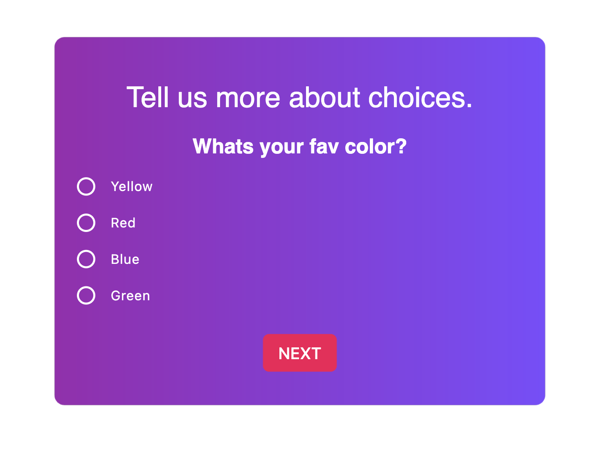Click the Green option label text

130,296
